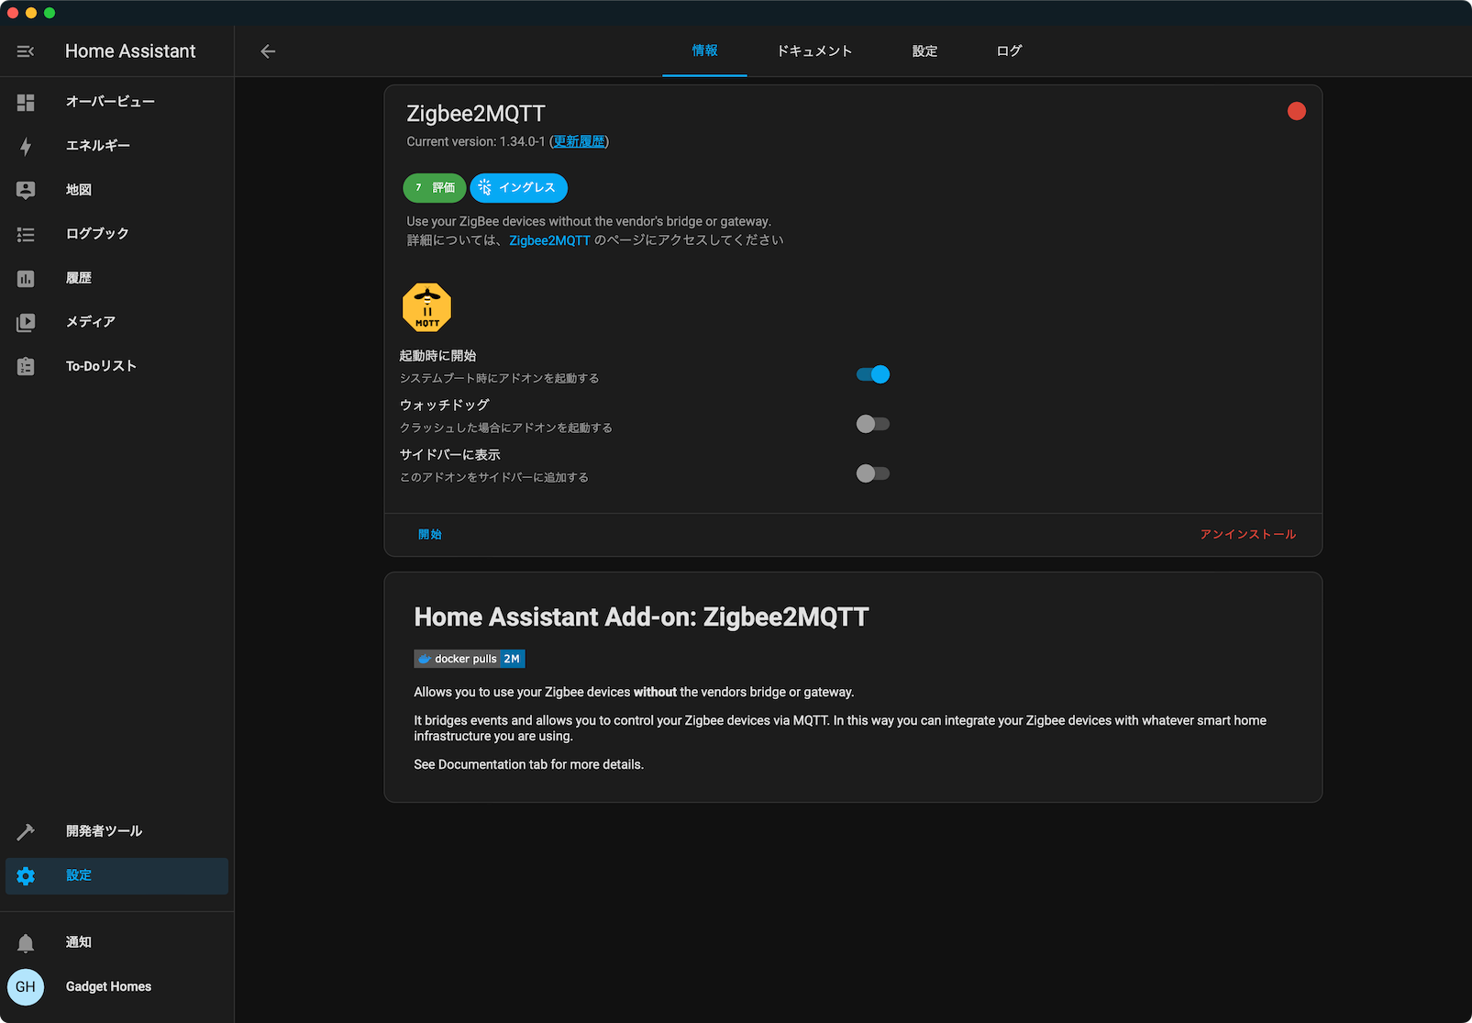Screen dimensions: 1472x1023
Task: Switch to the ログ tab
Action: (1009, 51)
